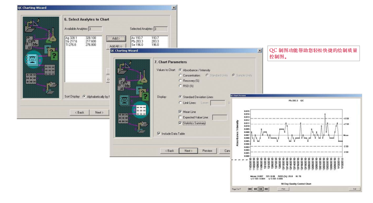Go to previous page in chart preview

coord(255,189)
